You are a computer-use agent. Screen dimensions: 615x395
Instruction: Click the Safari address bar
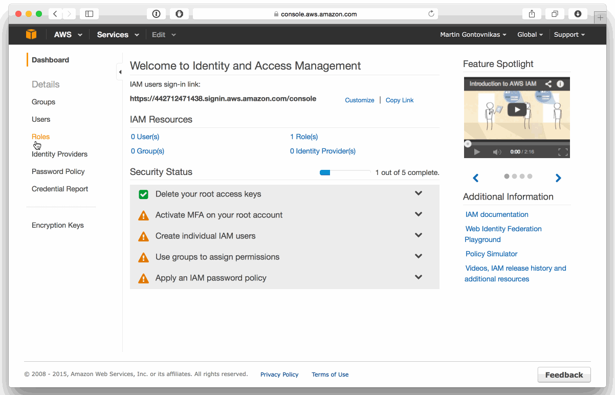tap(315, 14)
